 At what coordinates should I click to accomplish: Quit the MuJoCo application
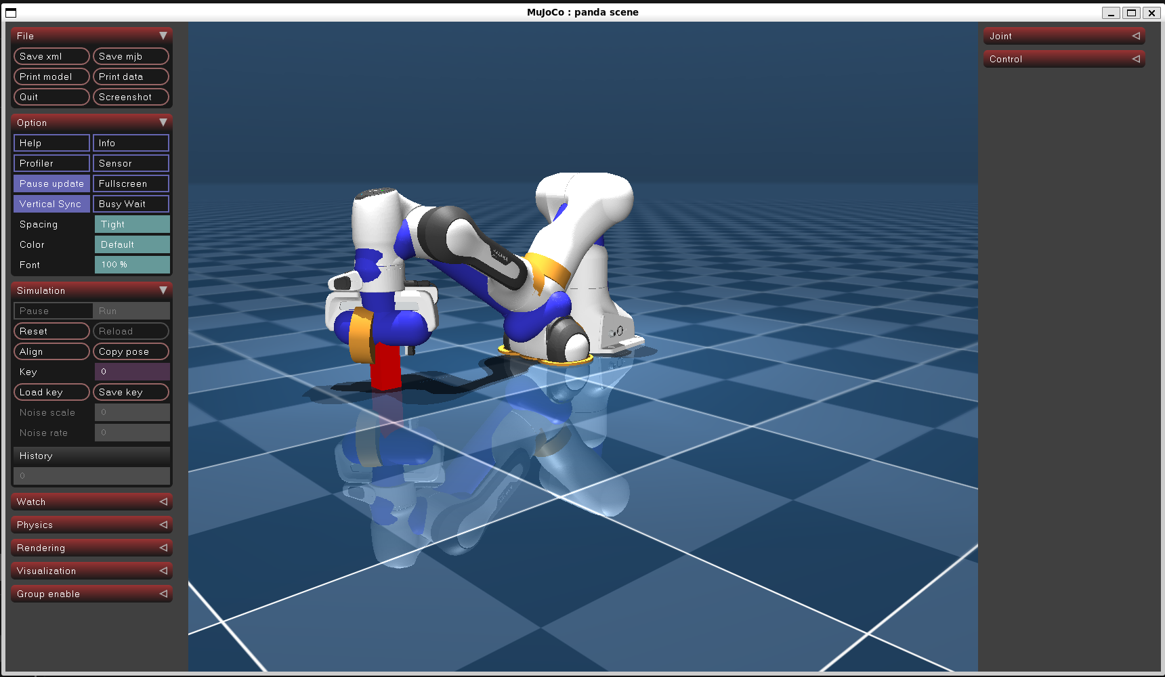point(51,97)
